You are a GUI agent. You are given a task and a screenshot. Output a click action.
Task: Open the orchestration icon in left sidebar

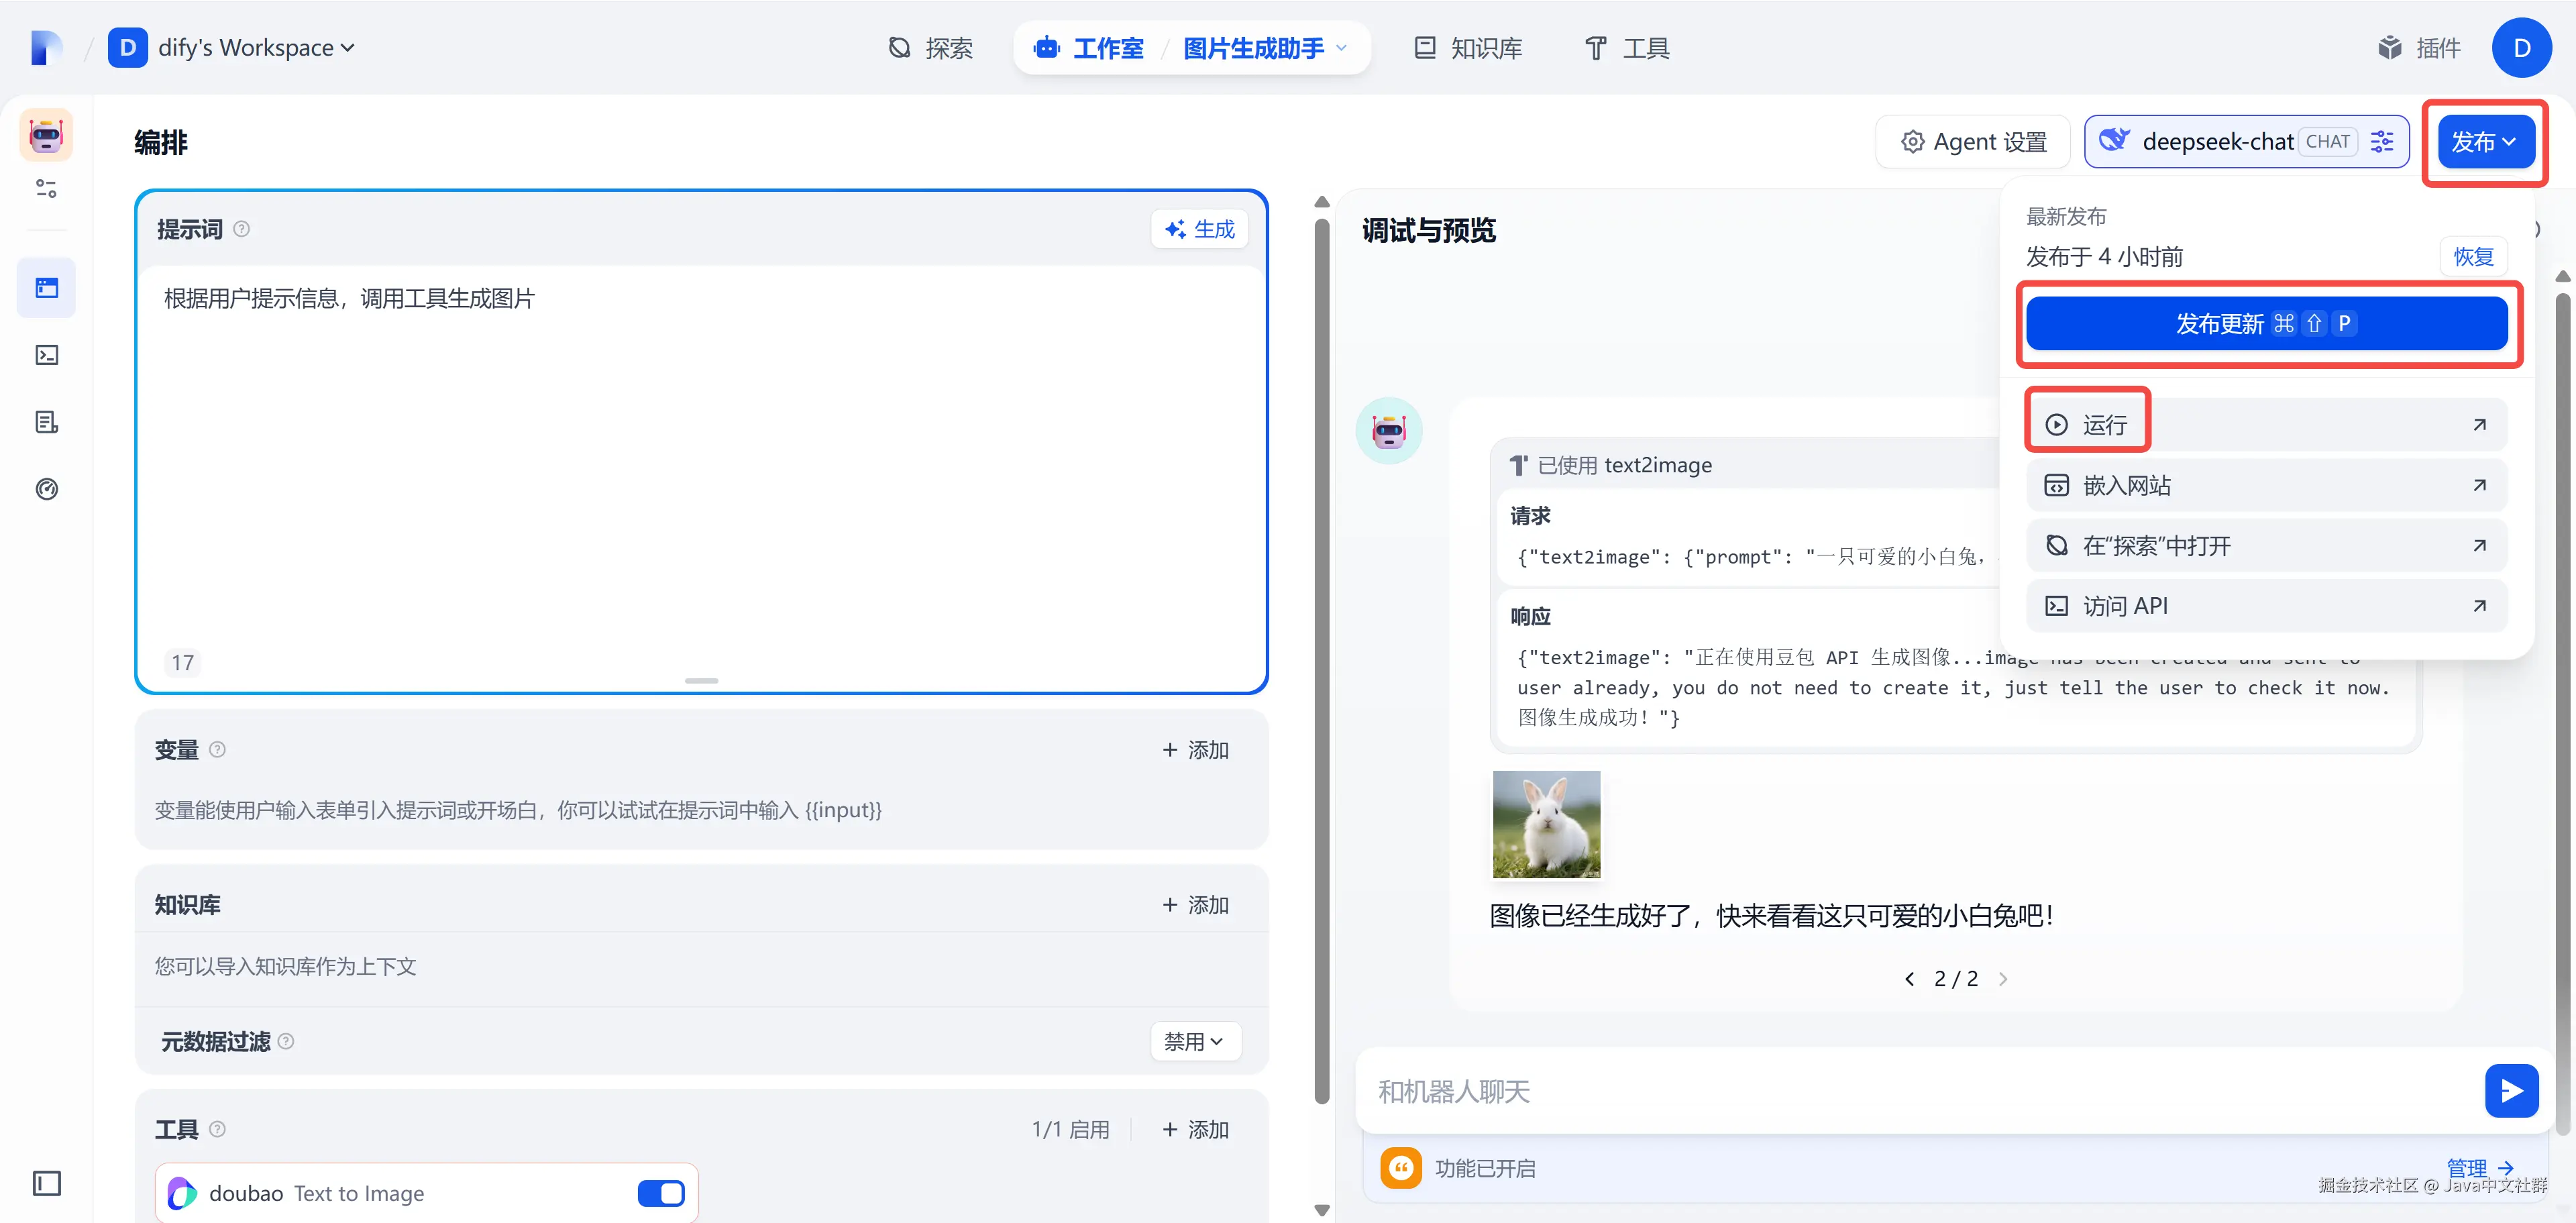coord(47,288)
